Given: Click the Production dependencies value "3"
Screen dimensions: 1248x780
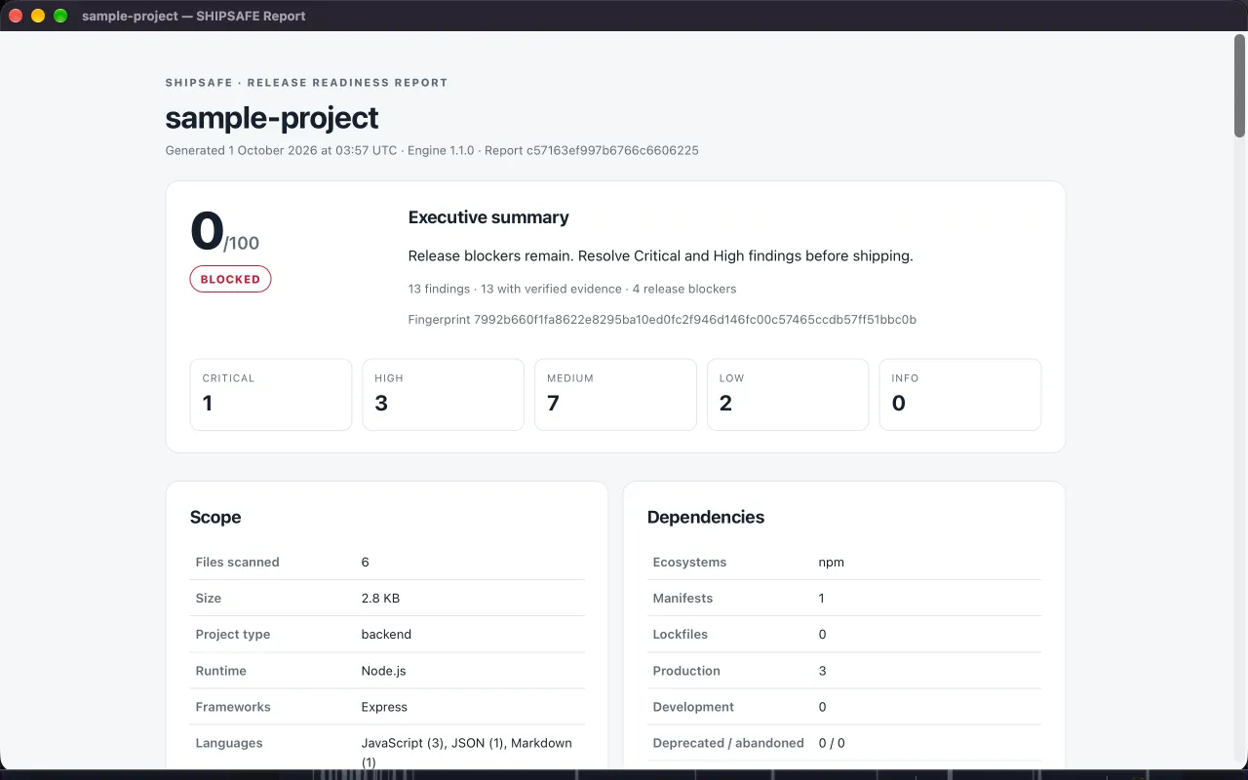Looking at the screenshot, I should pos(823,671).
